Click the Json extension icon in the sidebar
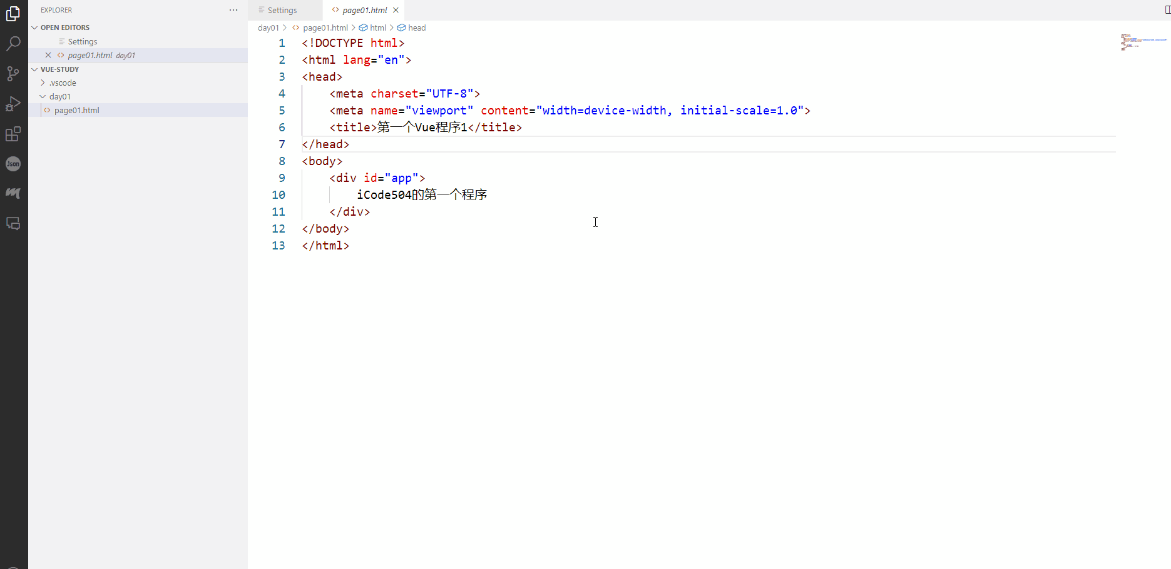Image resolution: width=1171 pixels, height=569 pixels. click(x=13, y=163)
